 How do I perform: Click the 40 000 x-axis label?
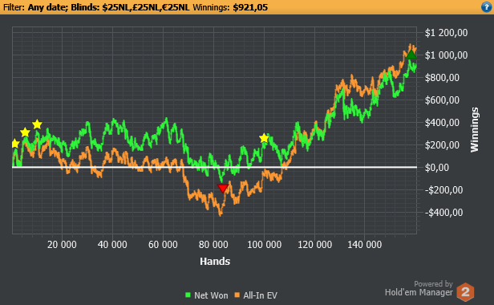tap(112, 245)
